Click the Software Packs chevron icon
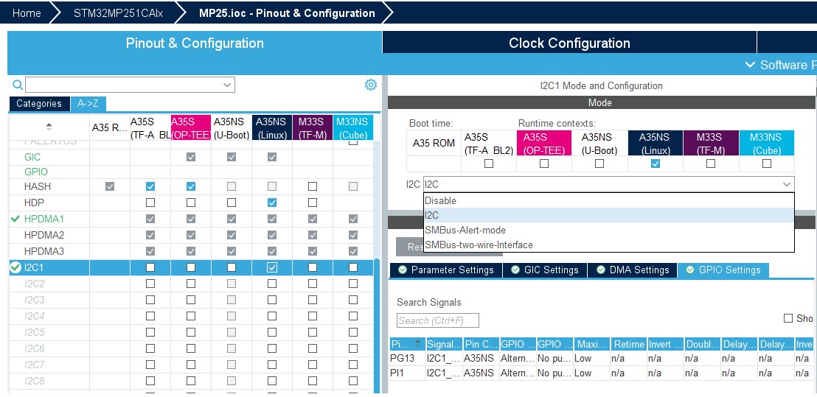This screenshot has width=817, height=397. click(750, 65)
